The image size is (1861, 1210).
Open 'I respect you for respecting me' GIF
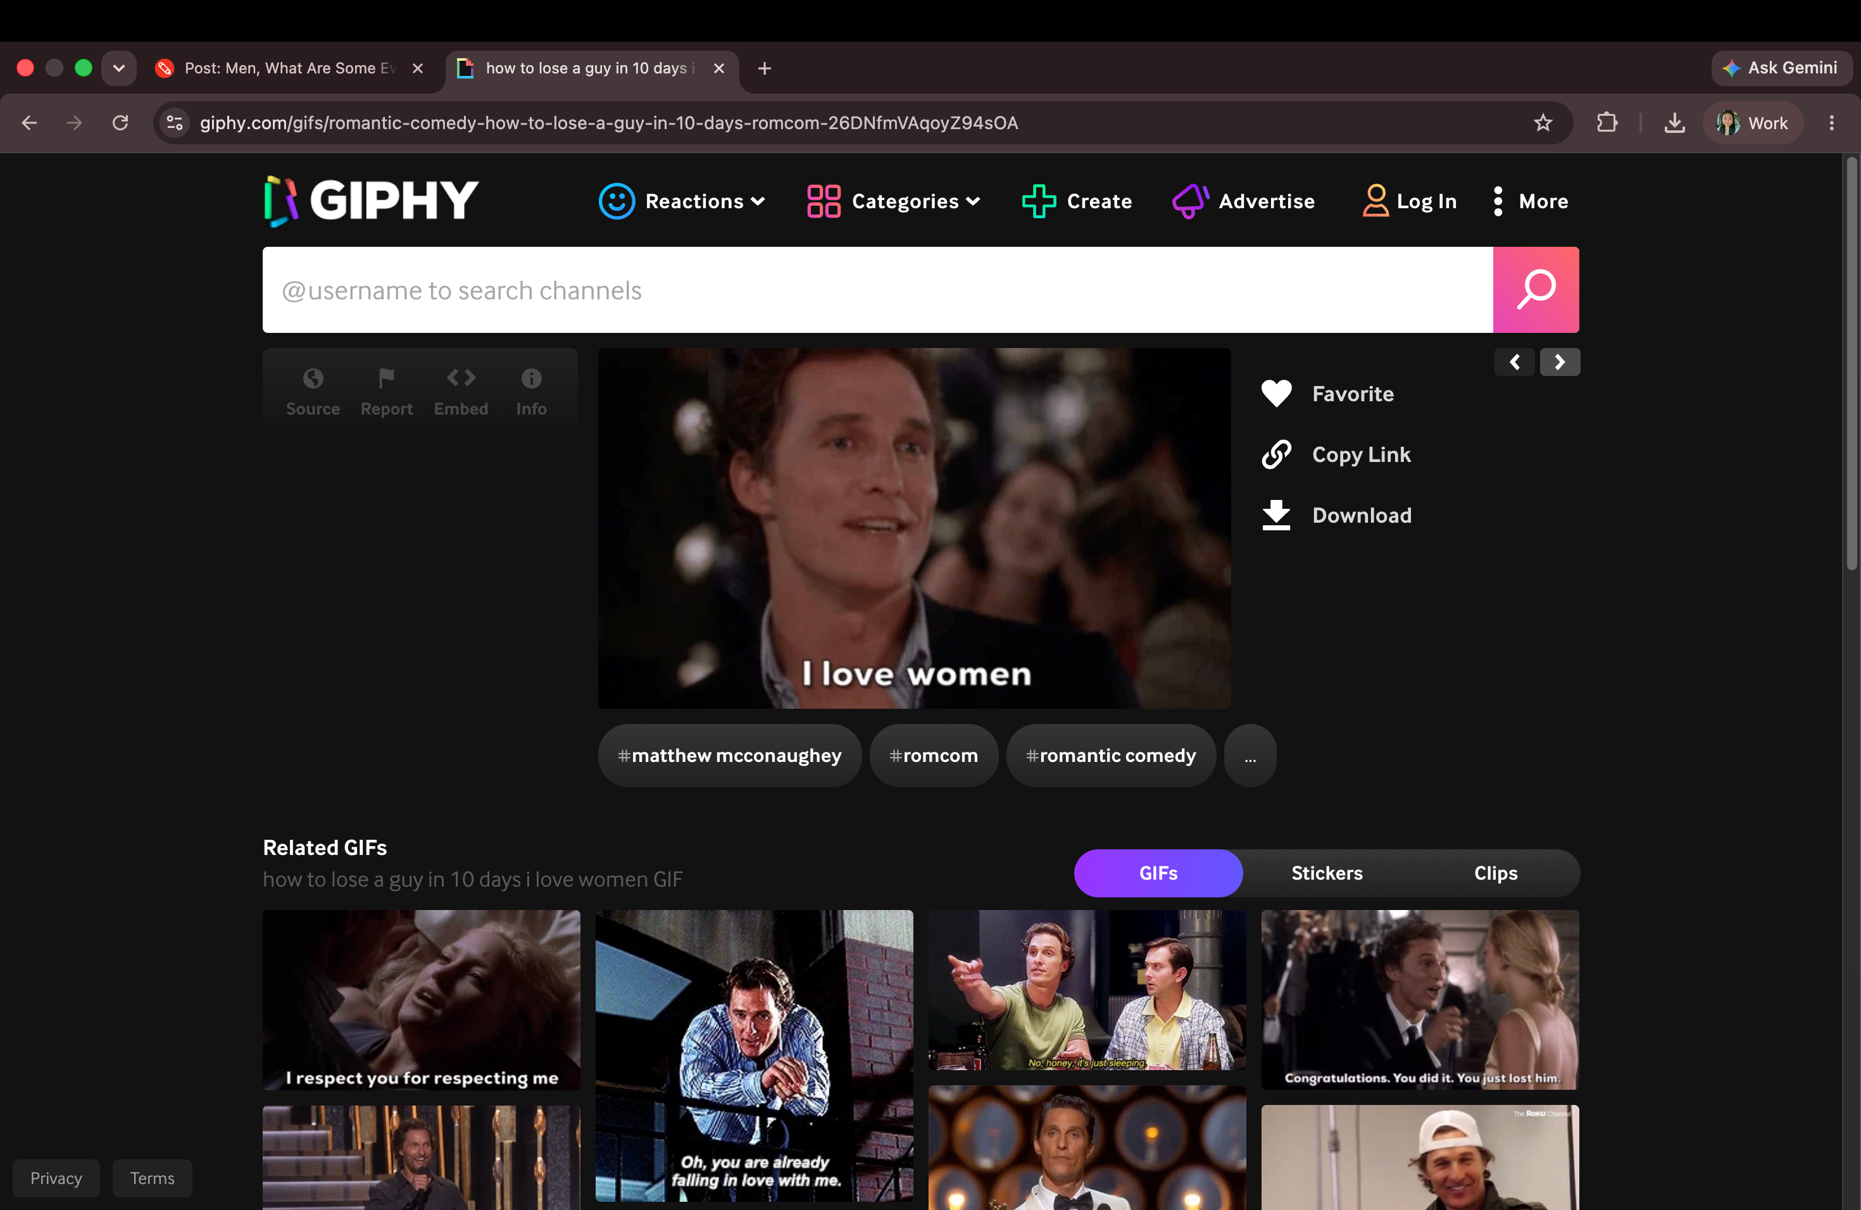point(421,1000)
